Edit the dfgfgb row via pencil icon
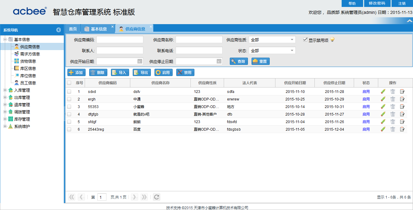This screenshot has width=413, height=210. 383,114
